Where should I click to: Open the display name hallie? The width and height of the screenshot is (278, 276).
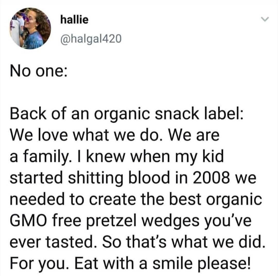[x=74, y=20]
